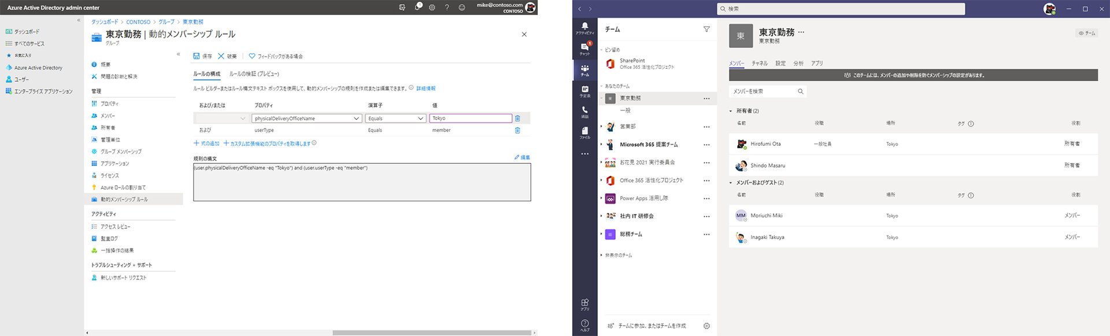Screen dimensions: 1110x336
Task: Switch to ルールの検証 (プレビュー) tab
Action: click(254, 74)
